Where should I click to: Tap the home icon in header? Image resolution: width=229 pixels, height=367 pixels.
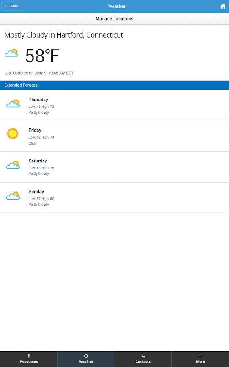tap(223, 6)
